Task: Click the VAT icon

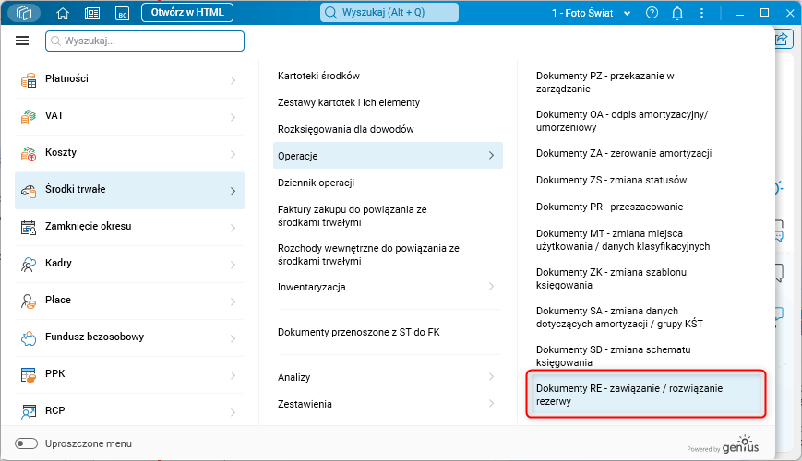Action: coord(29,116)
